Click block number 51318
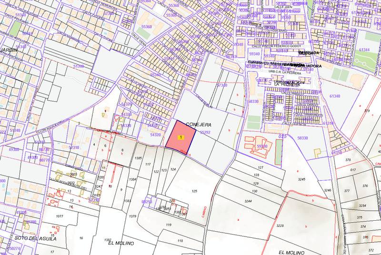This screenshot has height=255, width=381. [79, 66]
